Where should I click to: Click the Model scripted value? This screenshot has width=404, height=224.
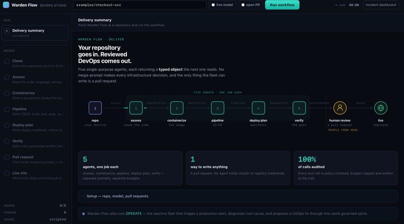58,219
